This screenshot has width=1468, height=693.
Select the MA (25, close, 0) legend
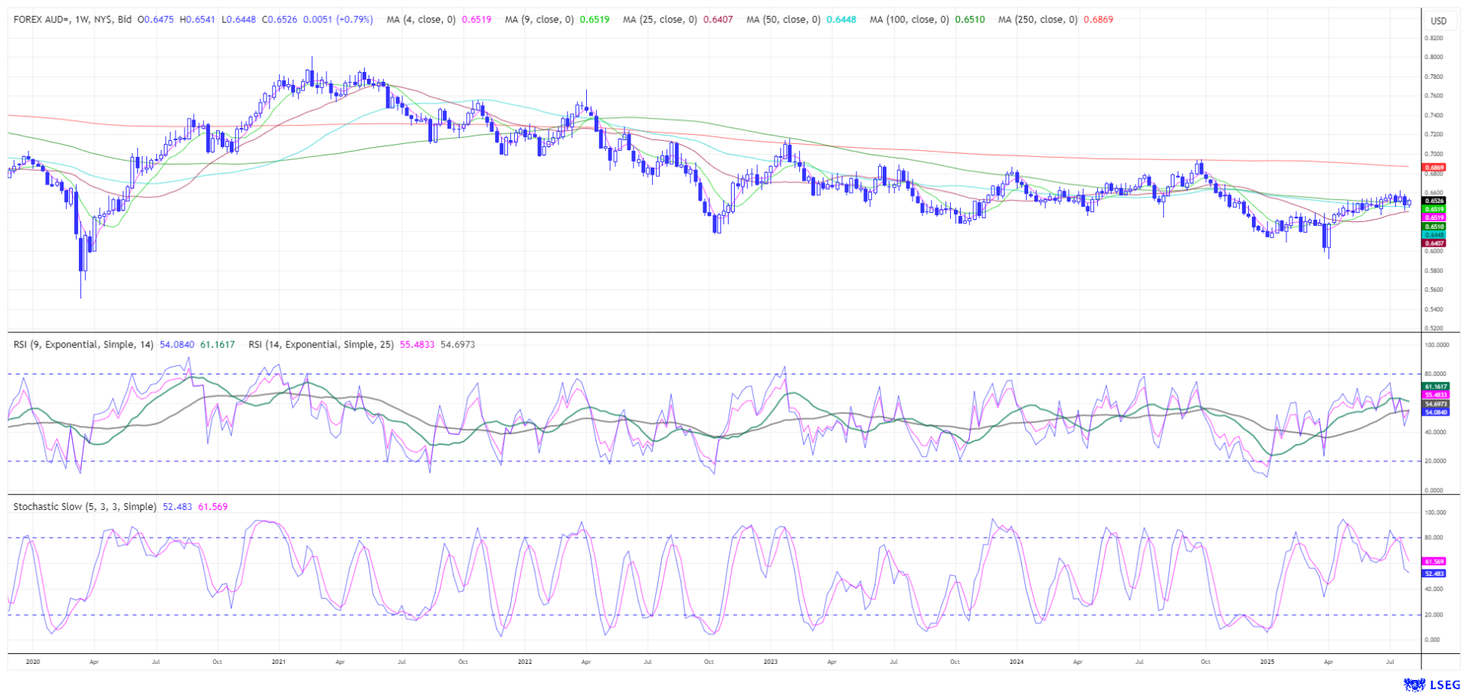point(659,20)
